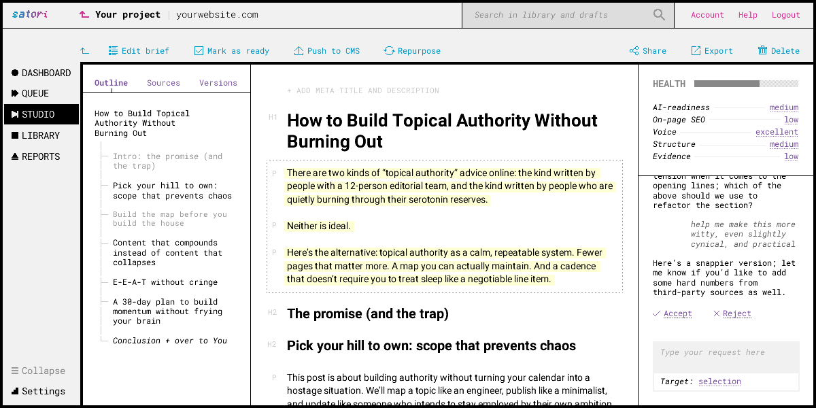The width and height of the screenshot is (816, 408).
Task: Click the Push to CMS upload icon
Action: click(299, 51)
